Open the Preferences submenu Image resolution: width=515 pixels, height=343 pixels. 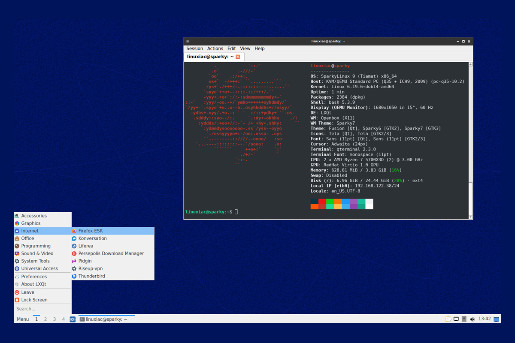42,277
